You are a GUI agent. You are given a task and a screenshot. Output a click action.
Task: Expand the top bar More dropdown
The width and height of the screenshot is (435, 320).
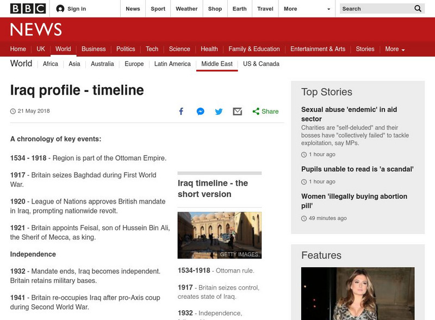click(307, 9)
